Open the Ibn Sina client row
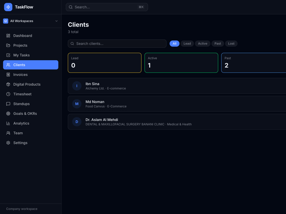The height and width of the screenshot is (214, 286). [x=177, y=86]
